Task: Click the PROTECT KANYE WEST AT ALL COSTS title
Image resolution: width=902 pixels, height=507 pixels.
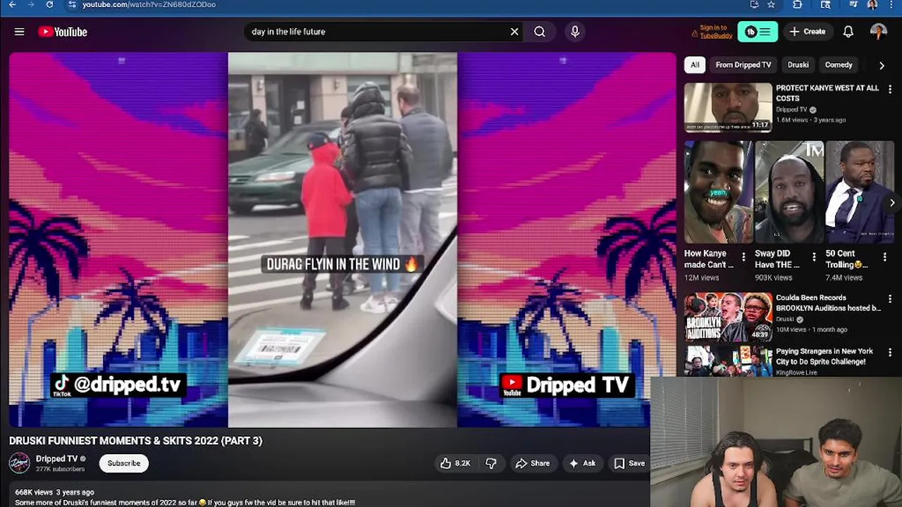Action: point(827,93)
